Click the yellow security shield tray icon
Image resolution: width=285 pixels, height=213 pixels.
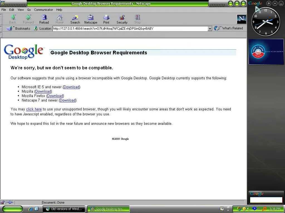coord(244,209)
